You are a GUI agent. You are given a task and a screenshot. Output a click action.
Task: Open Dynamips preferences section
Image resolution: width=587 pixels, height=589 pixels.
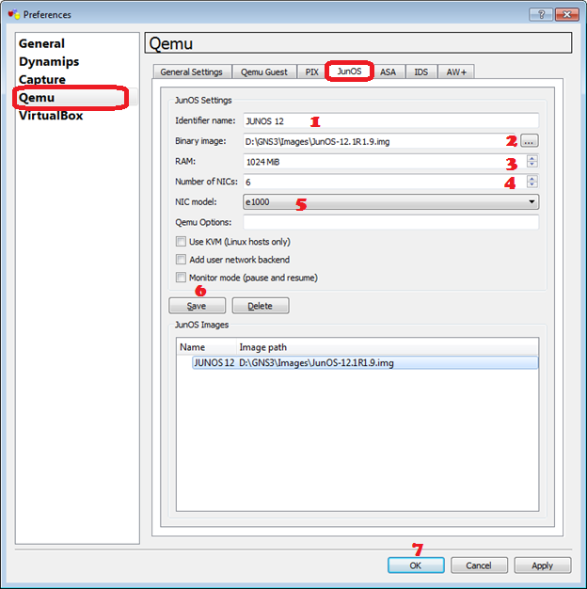coord(49,61)
